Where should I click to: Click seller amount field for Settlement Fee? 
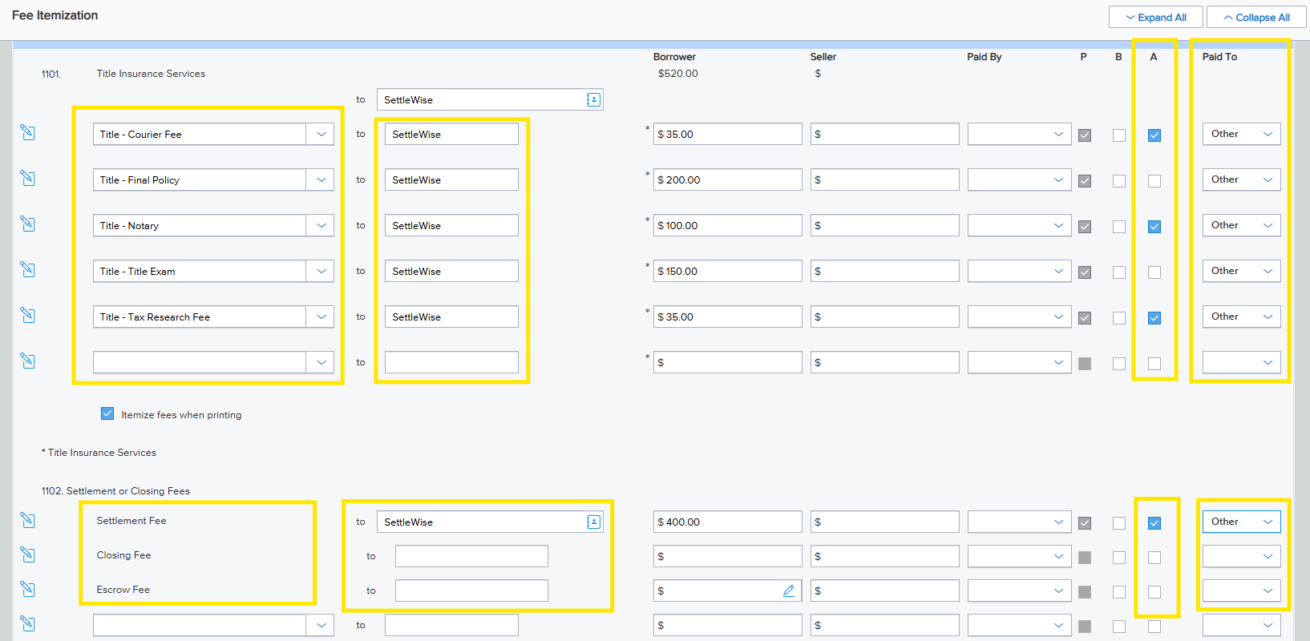pyautogui.click(x=884, y=522)
